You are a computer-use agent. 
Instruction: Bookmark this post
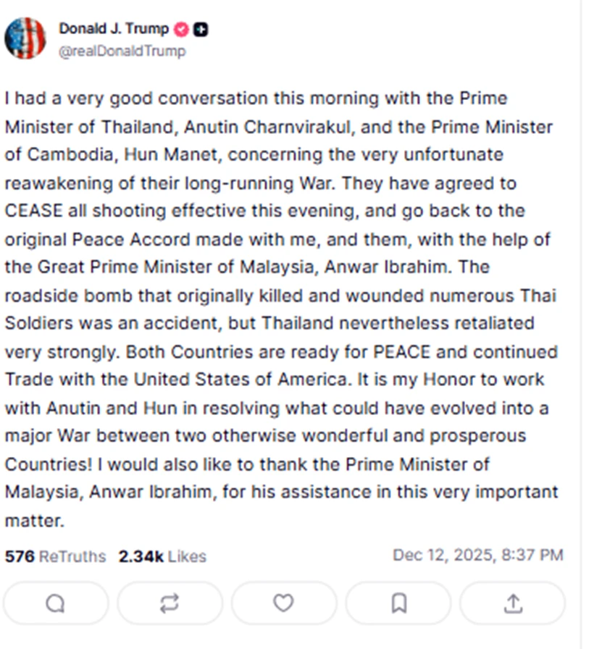coord(398,603)
